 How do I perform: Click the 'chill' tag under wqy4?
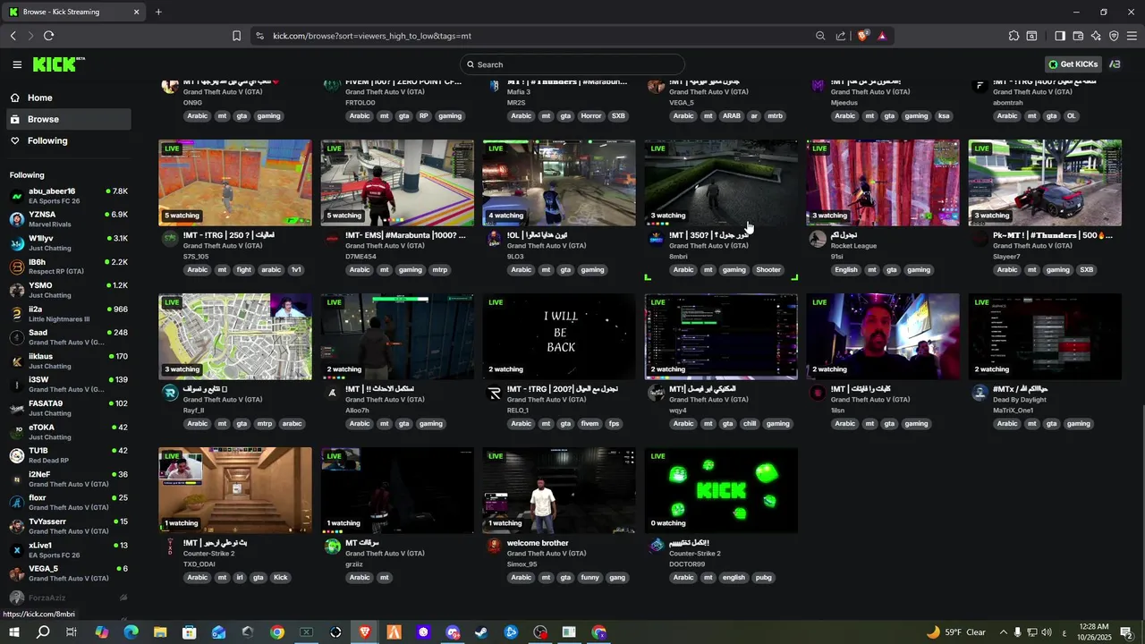[750, 424]
